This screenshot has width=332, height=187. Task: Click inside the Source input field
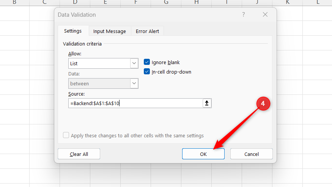(135, 103)
